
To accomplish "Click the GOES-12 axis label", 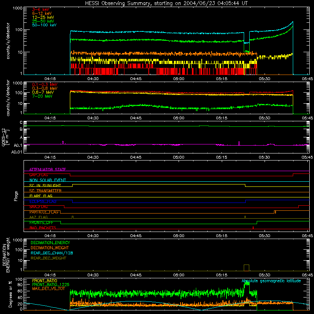I will coord(5,137).
